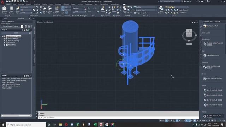The height and width of the screenshot is (127, 226).
Task: Toggle object snap tracking in status bar
Action: coord(187,121)
